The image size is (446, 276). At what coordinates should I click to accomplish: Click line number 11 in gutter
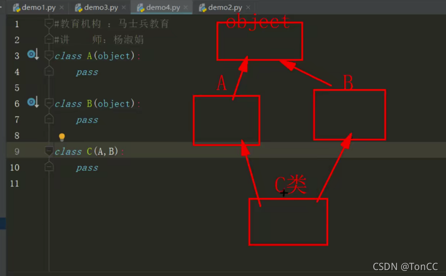coord(14,183)
